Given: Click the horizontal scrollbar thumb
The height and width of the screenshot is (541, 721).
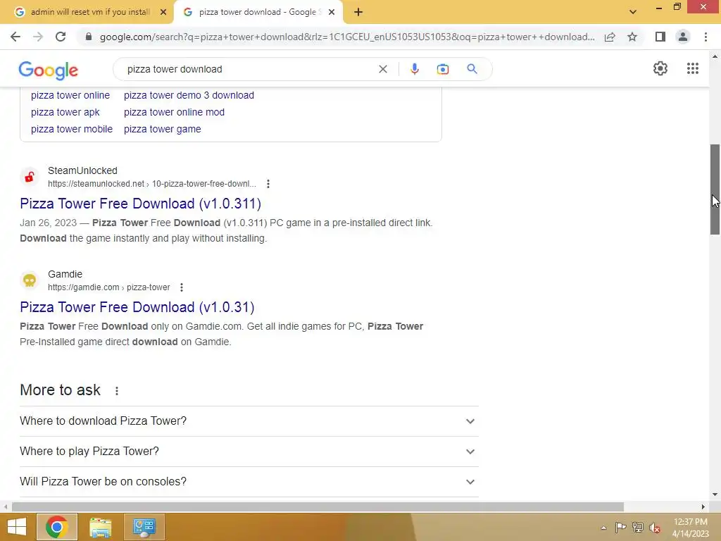Looking at the screenshot, I should tap(318, 507).
